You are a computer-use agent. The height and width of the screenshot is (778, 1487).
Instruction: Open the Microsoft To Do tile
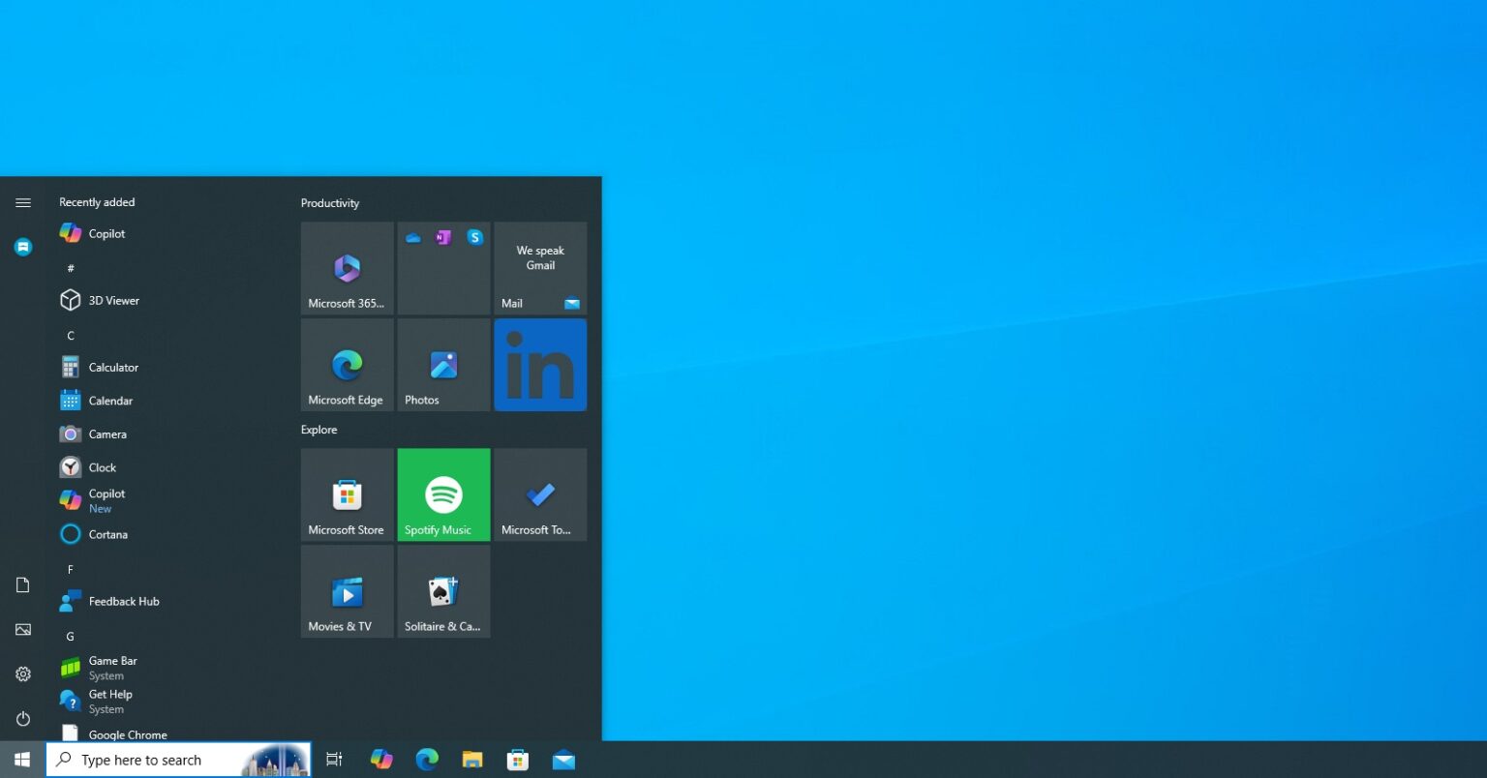coord(539,494)
